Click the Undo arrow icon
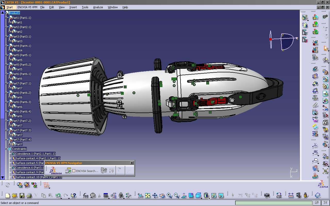 point(58,195)
